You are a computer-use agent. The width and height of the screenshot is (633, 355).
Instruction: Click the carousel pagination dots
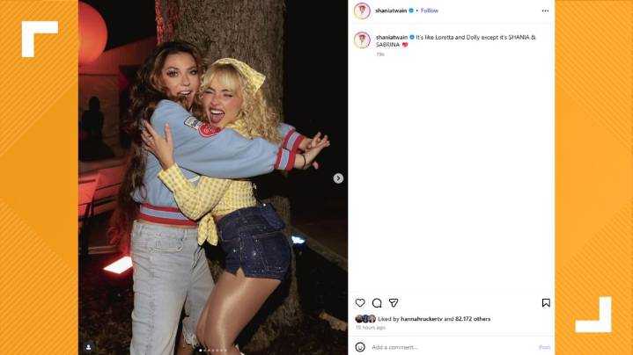click(x=211, y=351)
